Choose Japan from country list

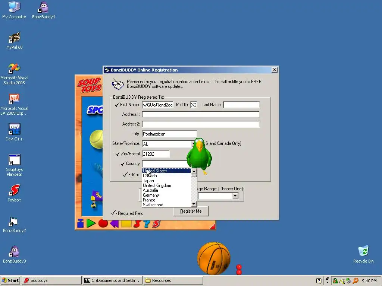[166, 181]
